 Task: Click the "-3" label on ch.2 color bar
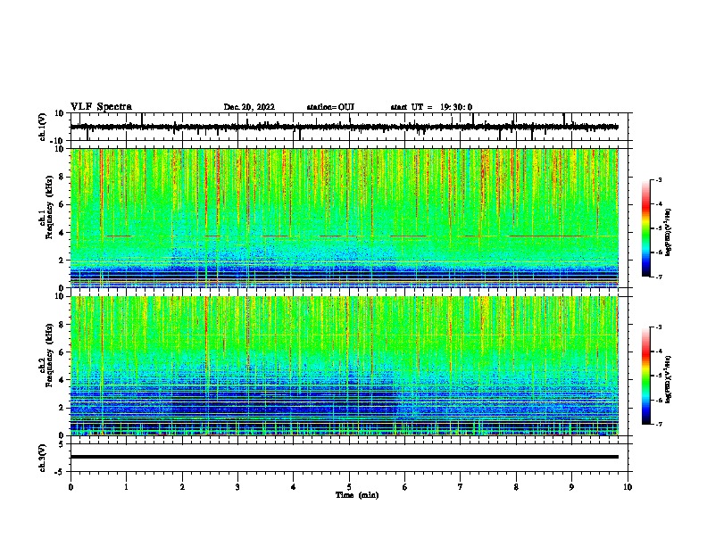(659, 327)
